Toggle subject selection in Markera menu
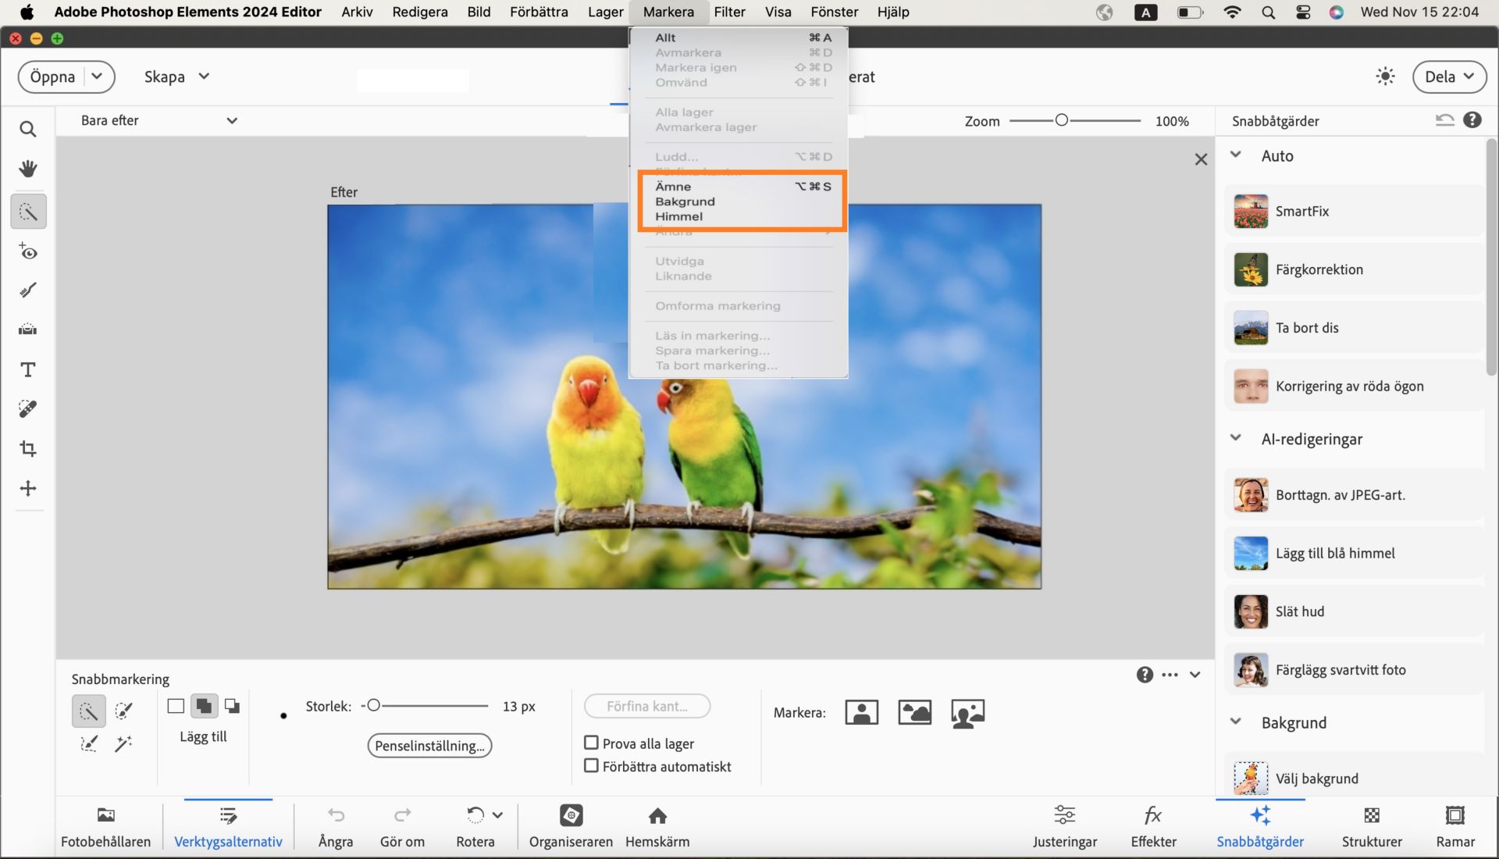This screenshot has width=1499, height=859. (x=673, y=185)
